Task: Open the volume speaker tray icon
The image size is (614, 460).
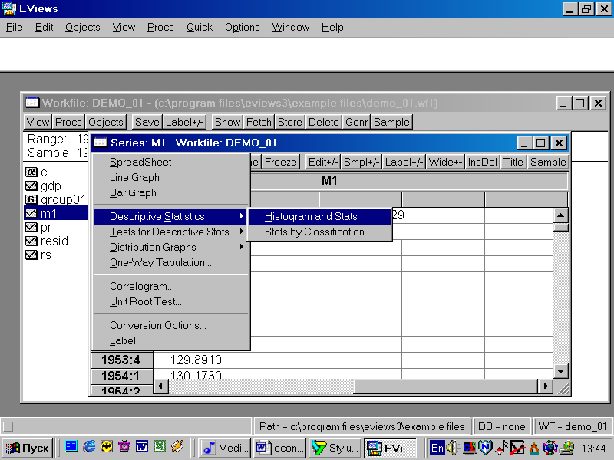Action: 453,448
